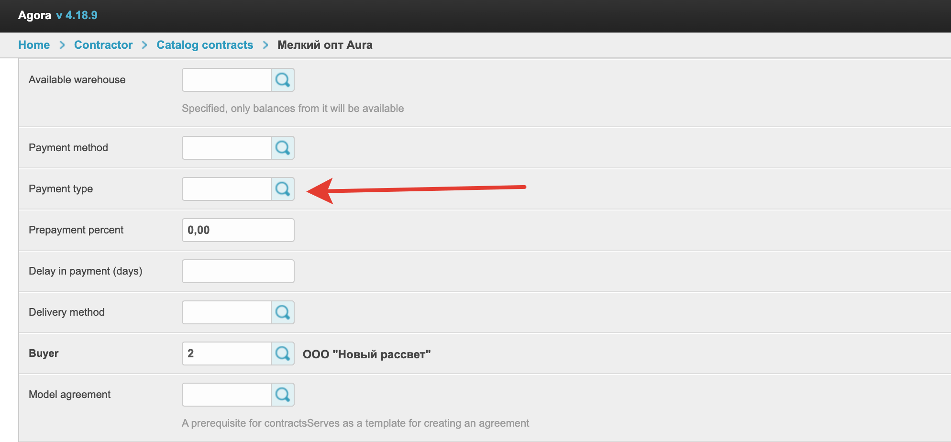
Task: Click the Agora logo in header
Action: tap(34, 15)
